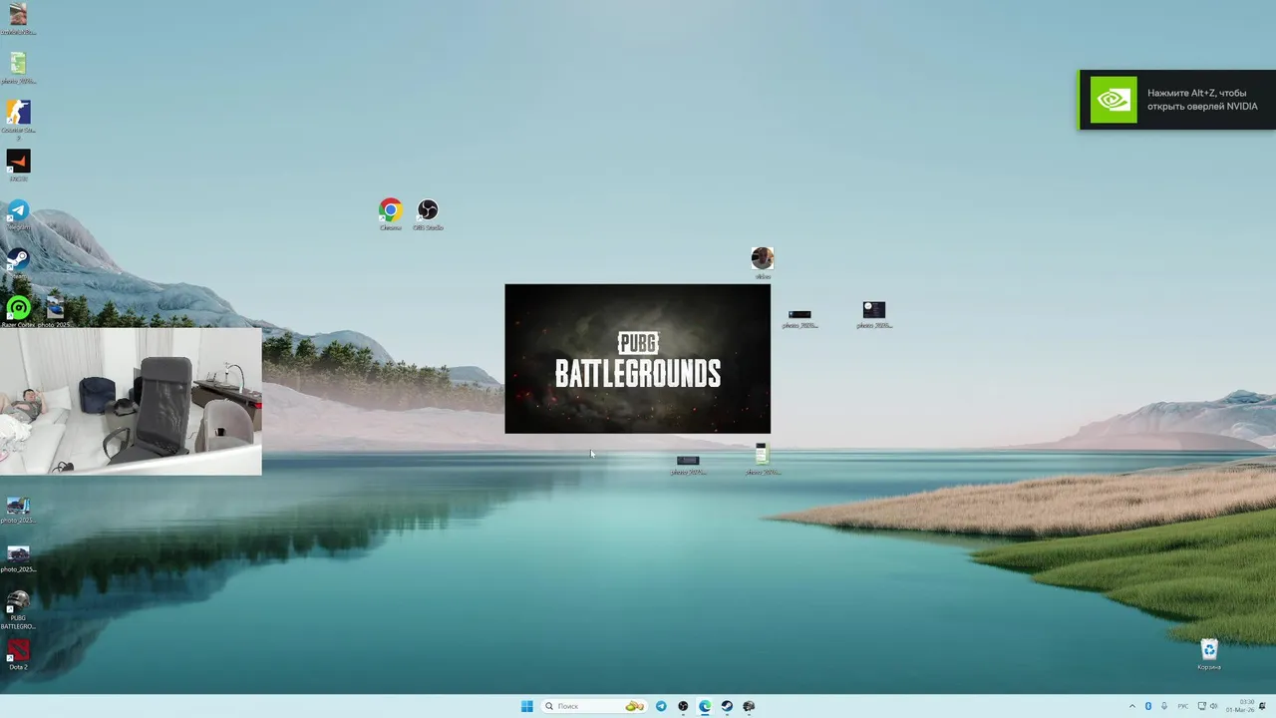Viewport: 1276px width, 718px height.
Task: Open Microsoft Edge from the taskbar
Action: point(705,706)
